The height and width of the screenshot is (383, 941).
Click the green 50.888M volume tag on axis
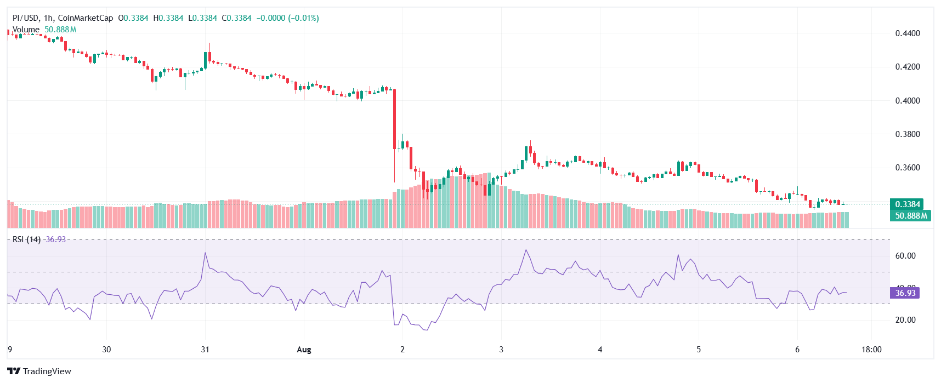(x=911, y=216)
